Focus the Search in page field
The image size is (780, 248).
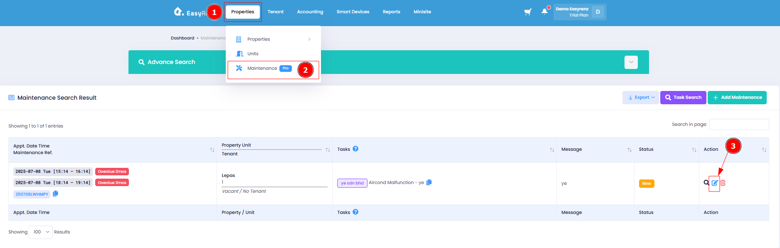point(739,124)
